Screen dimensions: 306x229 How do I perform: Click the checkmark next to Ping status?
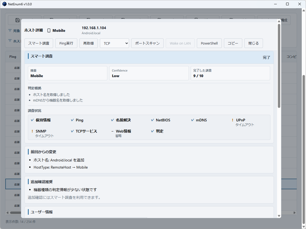coord(73,120)
